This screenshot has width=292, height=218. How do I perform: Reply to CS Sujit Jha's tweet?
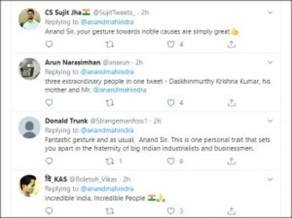(x=49, y=44)
